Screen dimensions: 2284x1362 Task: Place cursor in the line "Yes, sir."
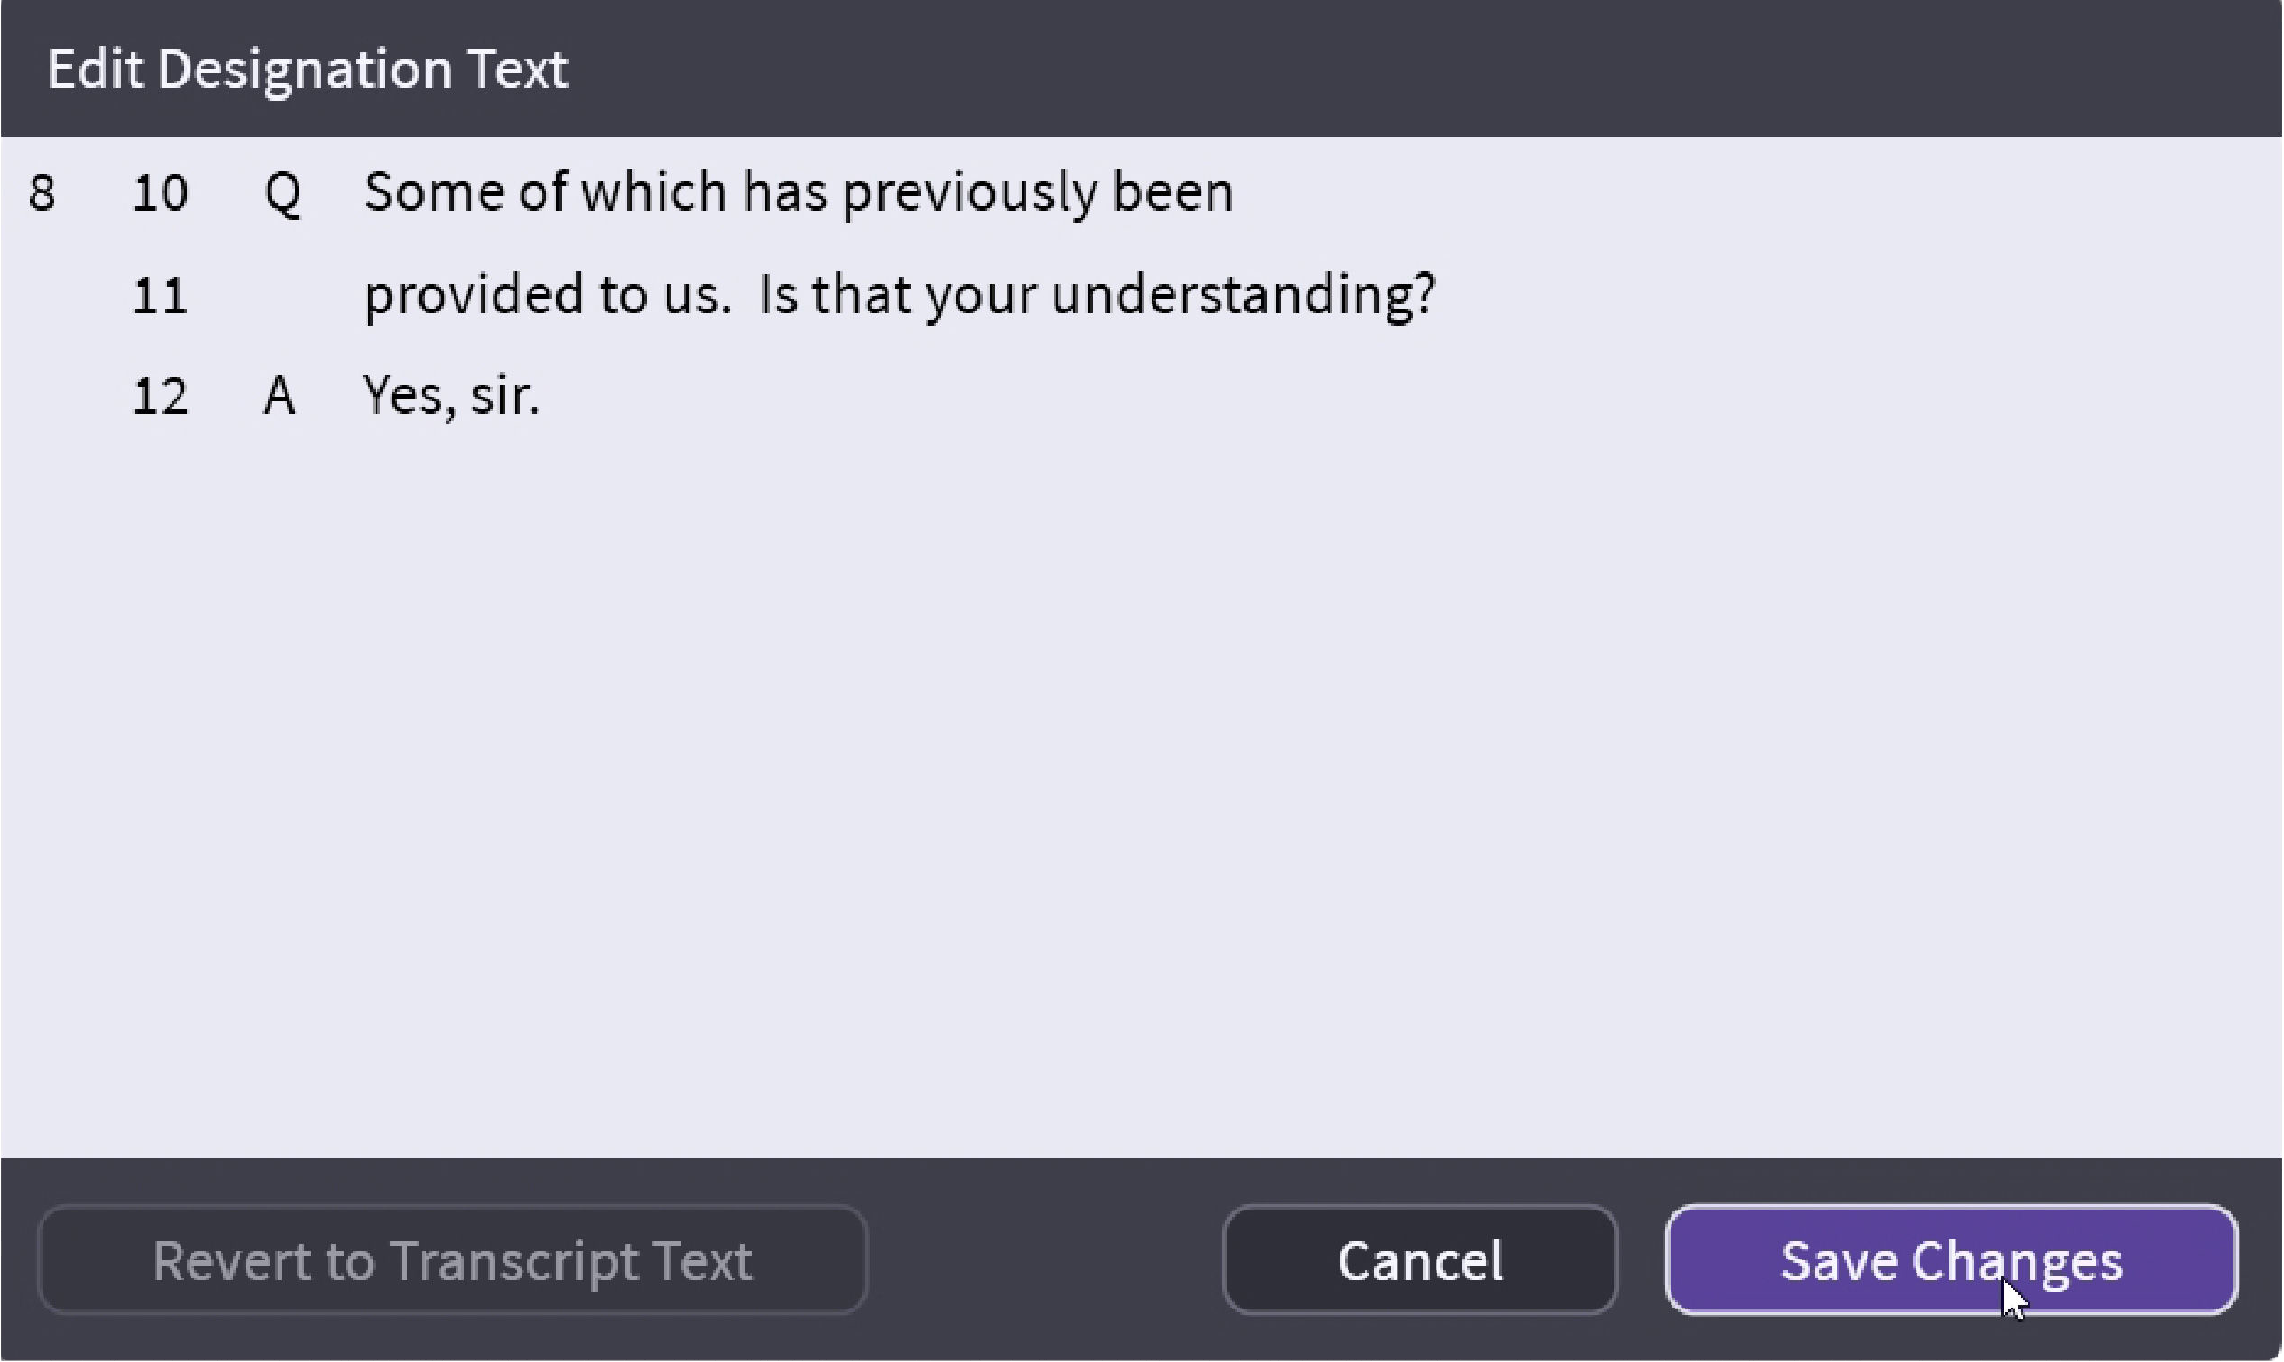[451, 397]
